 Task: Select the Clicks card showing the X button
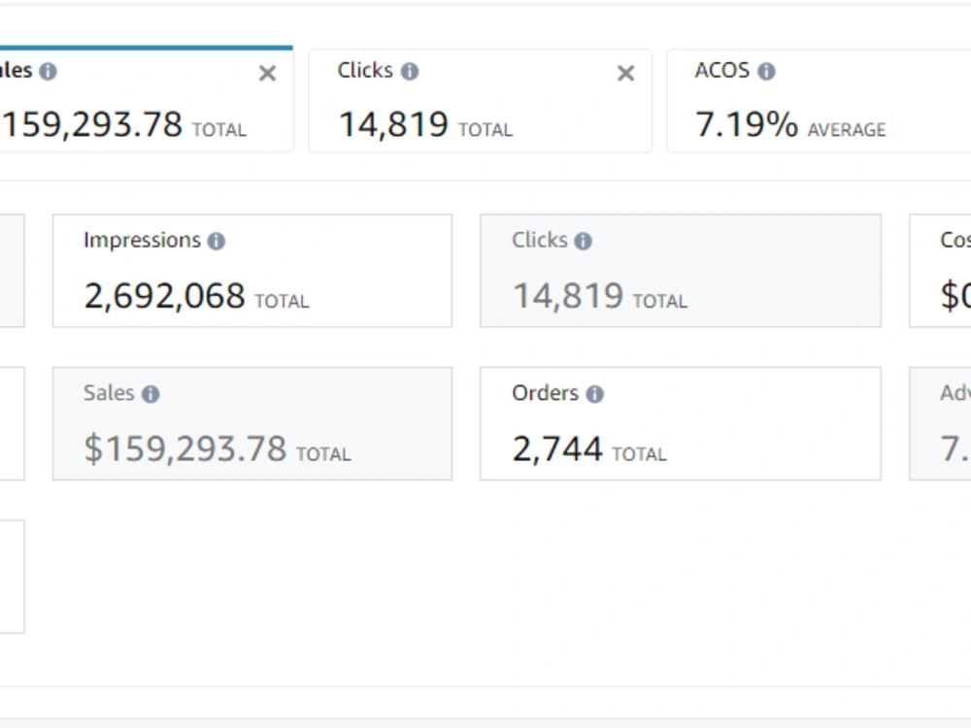click(x=480, y=101)
